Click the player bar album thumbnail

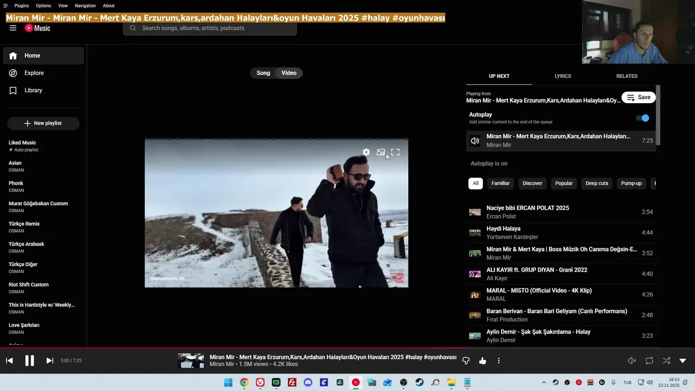tap(191, 361)
